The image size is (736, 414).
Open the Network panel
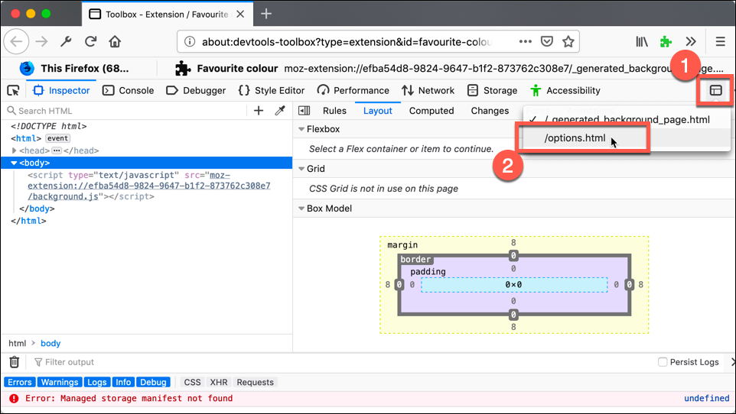pyautogui.click(x=428, y=90)
